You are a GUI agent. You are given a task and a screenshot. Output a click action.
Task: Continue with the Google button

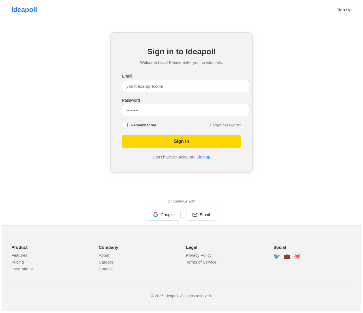pos(163,215)
